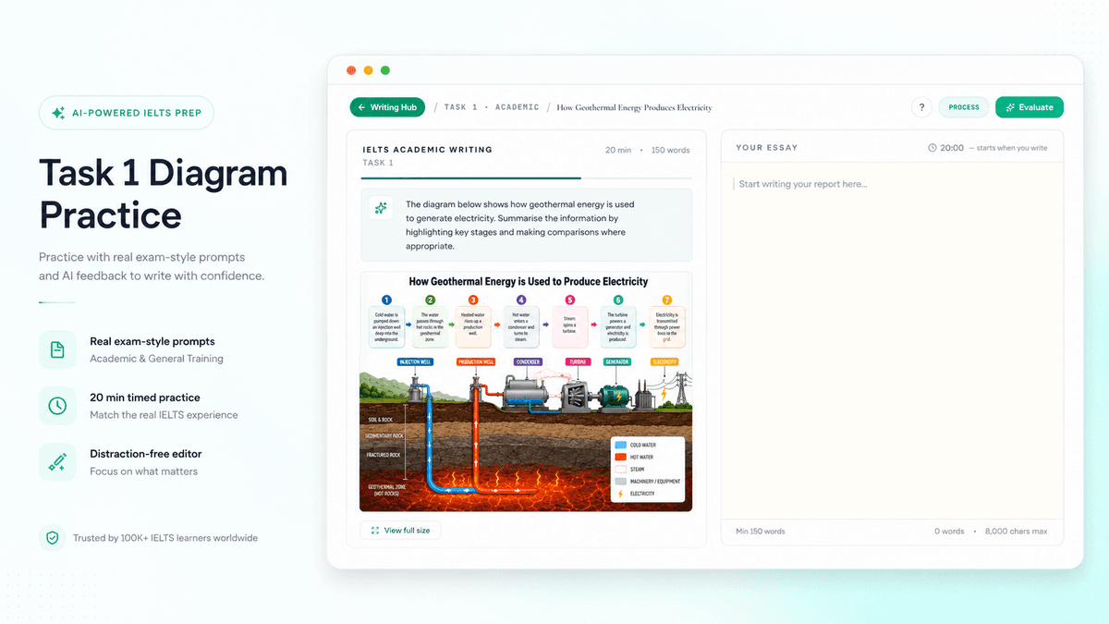Click the 'IELTS ACADEMIC WRITING' heading
1109x624 pixels.
coord(427,149)
